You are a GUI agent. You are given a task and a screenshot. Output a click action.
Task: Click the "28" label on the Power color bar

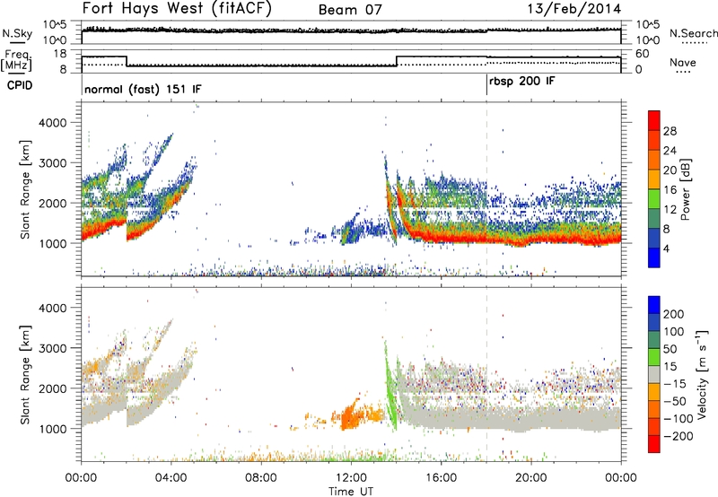[670, 131]
